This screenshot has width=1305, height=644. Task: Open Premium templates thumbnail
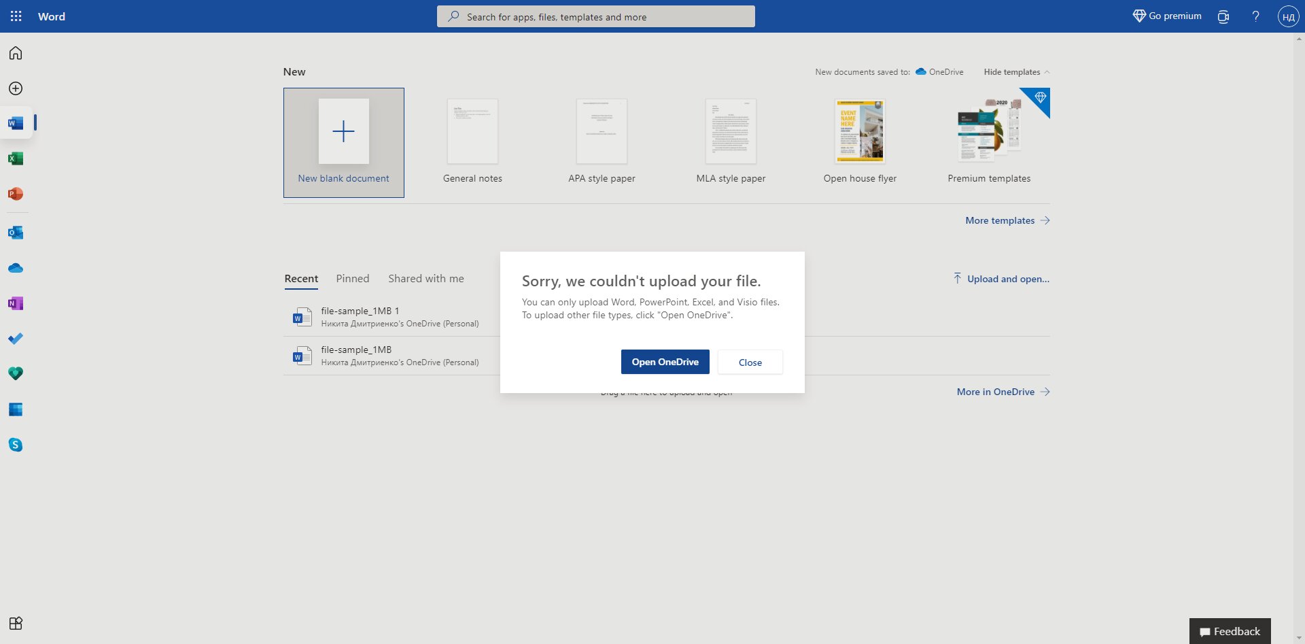pyautogui.click(x=989, y=141)
